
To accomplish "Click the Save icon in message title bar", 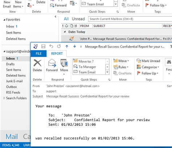I will [x=43, y=47].
